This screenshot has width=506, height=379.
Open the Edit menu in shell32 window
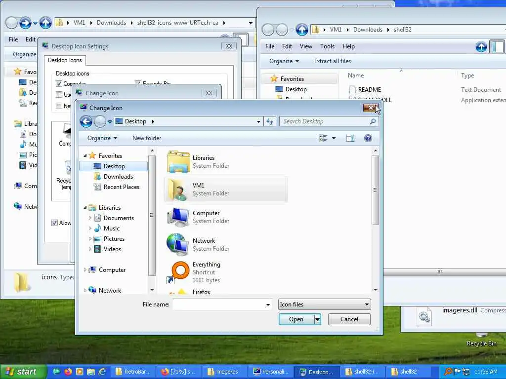(x=287, y=46)
